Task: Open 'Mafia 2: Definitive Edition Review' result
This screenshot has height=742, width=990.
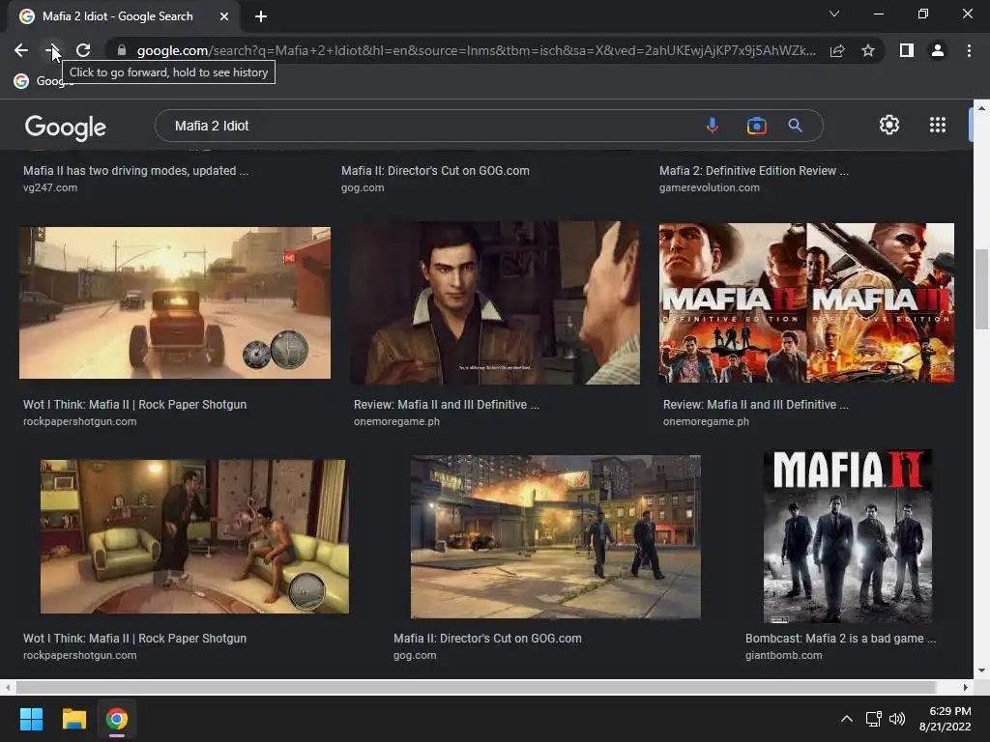Action: 754,170
